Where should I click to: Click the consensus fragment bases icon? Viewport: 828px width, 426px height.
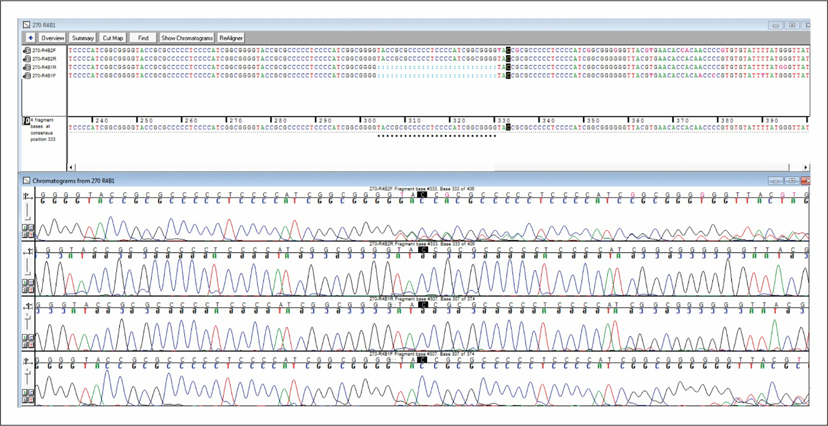pyautogui.click(x=26, y=121)
